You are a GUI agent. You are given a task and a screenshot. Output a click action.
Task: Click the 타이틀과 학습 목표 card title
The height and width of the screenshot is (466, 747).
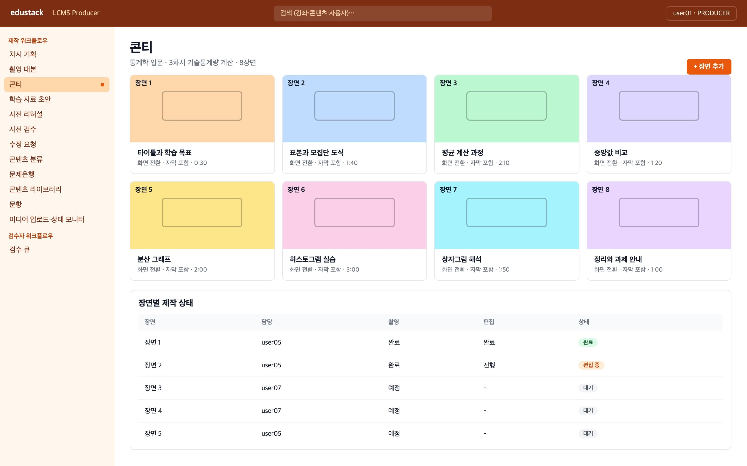pos(164,152)
